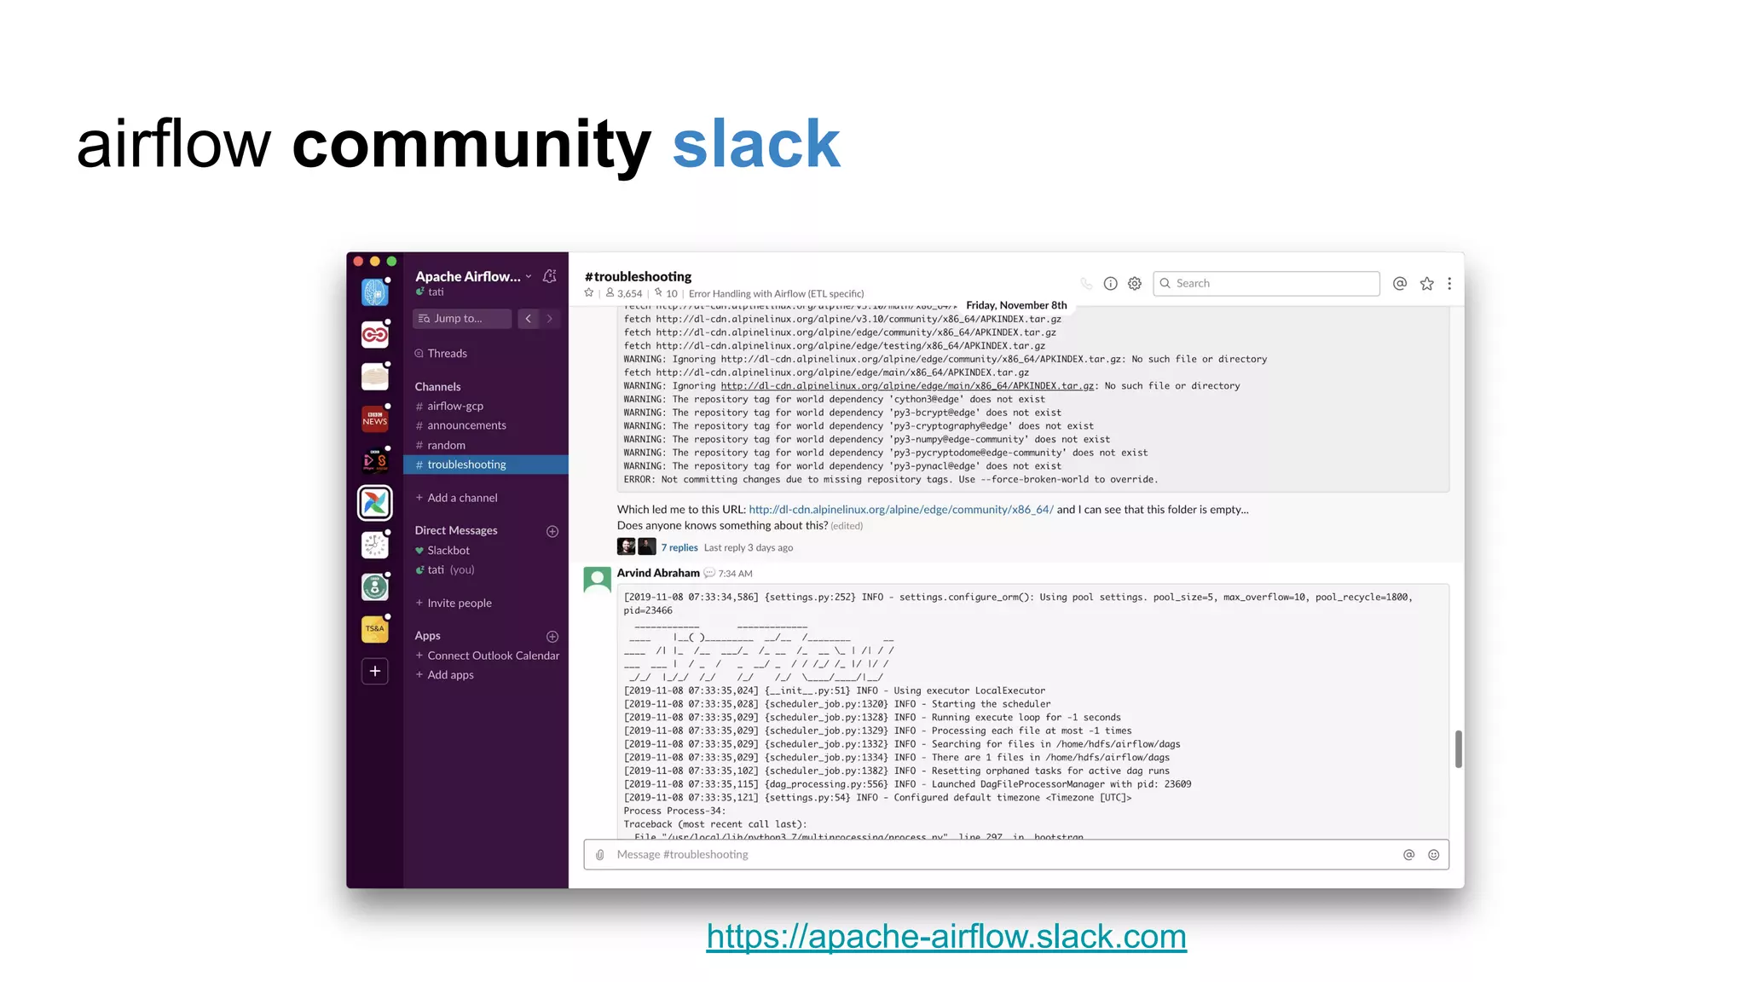Click the message scrollbar thumb

pos(1459,749)
